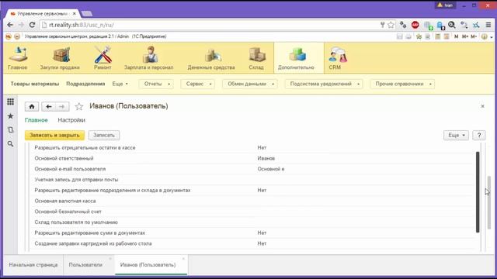Switch to the Главное form tab

click(36, 120)
